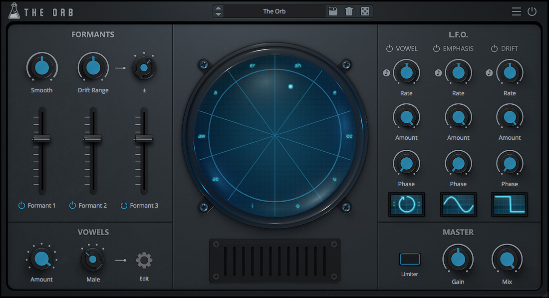This screenshot has height=298, width=549.
Task: Click the Formant 2 fader
Action: point(93,137)
